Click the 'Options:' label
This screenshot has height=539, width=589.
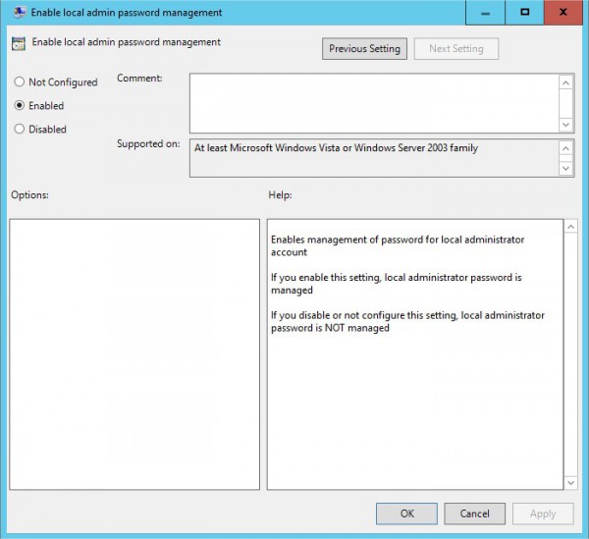click(x=29, y=195)
